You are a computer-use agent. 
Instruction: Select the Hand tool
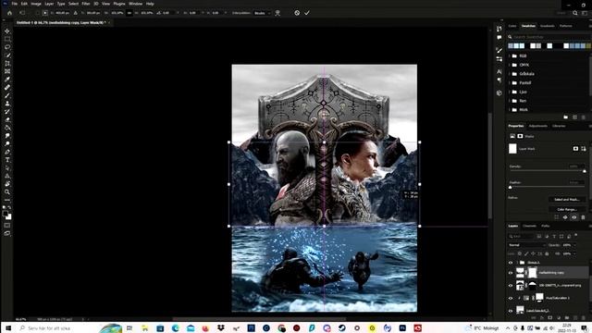pyautogui.click(x=7, y=184)
